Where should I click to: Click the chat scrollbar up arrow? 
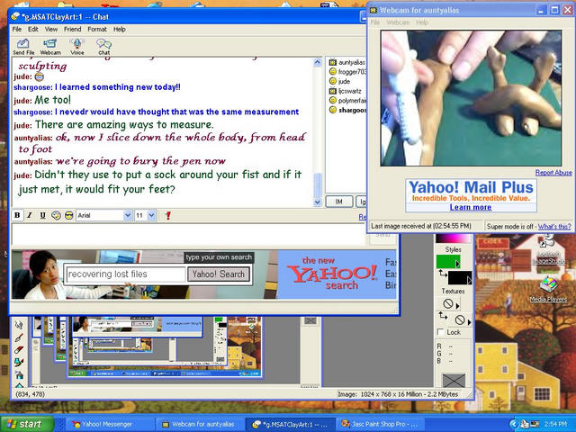(318, 62)
